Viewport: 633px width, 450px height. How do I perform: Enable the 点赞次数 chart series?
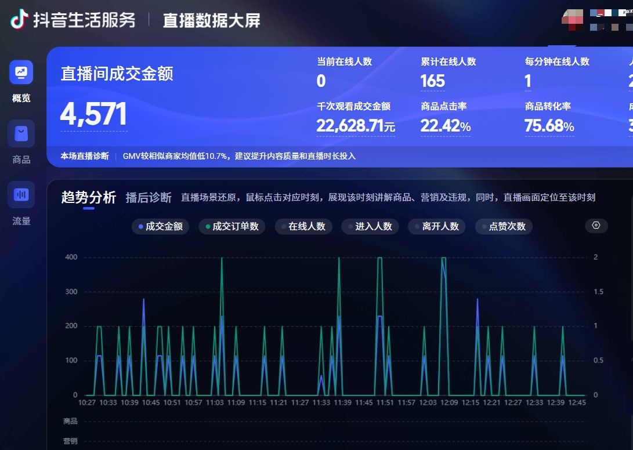[x=504, y=226]
